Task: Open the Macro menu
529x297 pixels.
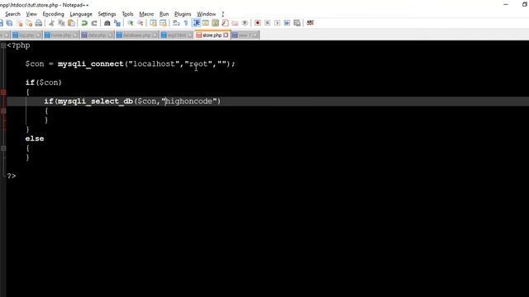Action: click(x=146, y=14)
